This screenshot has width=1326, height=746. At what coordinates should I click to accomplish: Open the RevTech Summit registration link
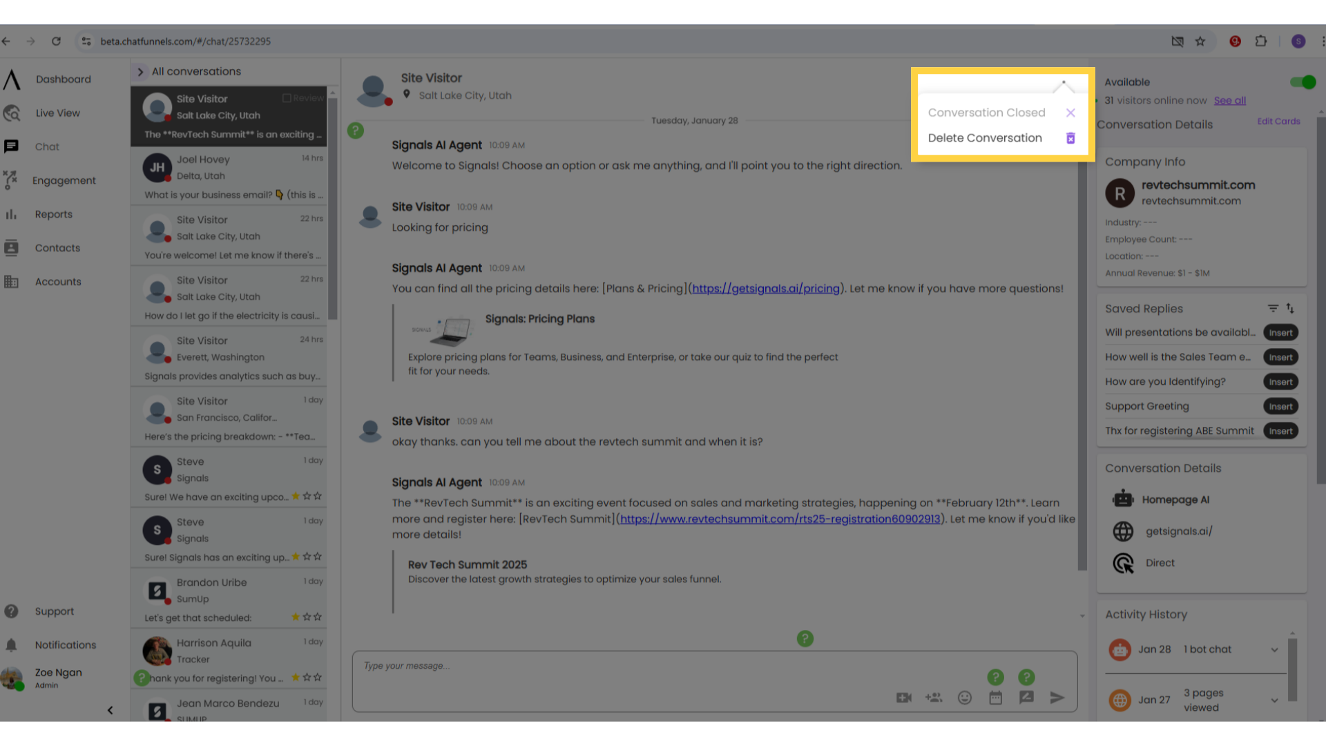click(780, 519)
